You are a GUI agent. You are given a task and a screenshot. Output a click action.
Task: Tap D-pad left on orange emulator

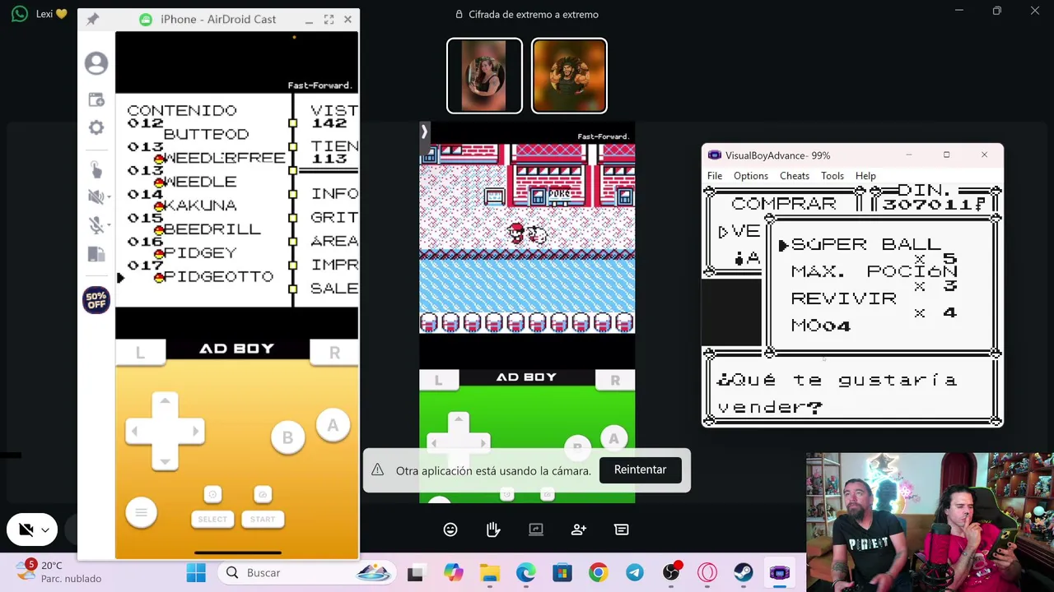(x=135, y=431)
